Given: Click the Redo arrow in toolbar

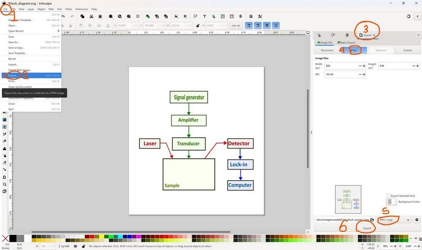Looking at the screenshot, I should click(72, 17).
